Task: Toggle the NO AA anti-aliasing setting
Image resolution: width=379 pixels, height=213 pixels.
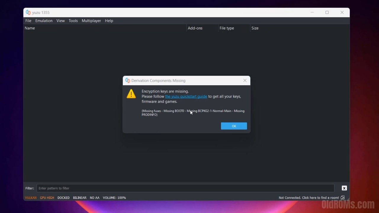Action: 95,198
